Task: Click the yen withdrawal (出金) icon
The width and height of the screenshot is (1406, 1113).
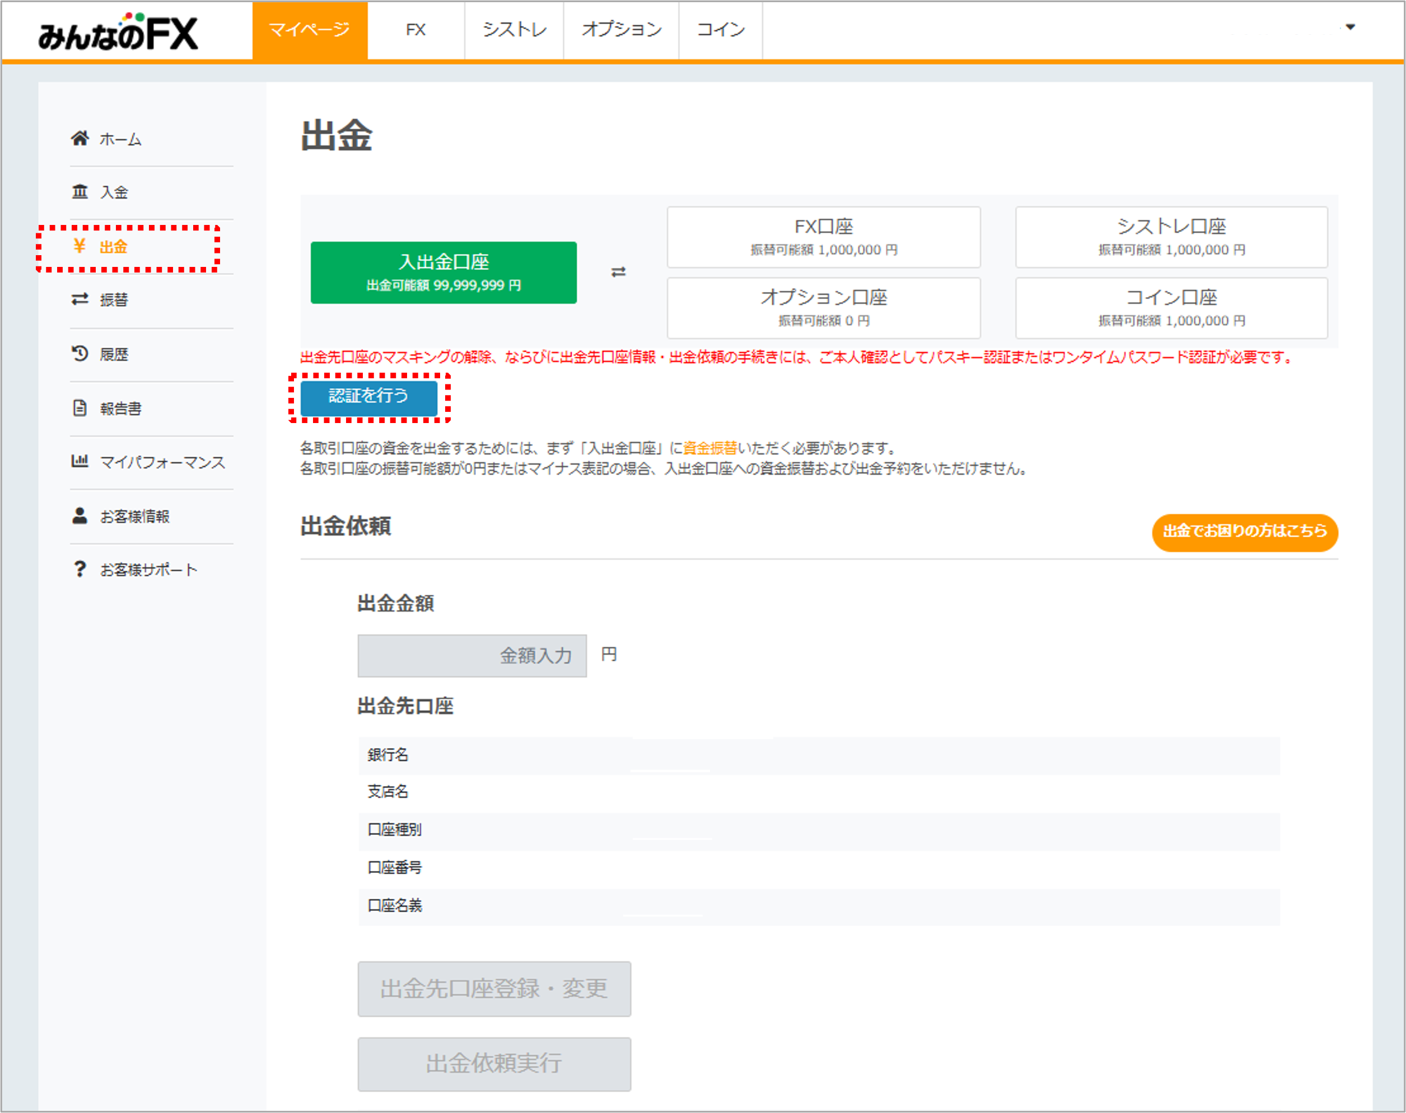Action: [80, 246]
